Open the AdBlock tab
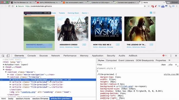Viewport: 179px width, 100px height. pyautogui.click(x=133, y=56)
